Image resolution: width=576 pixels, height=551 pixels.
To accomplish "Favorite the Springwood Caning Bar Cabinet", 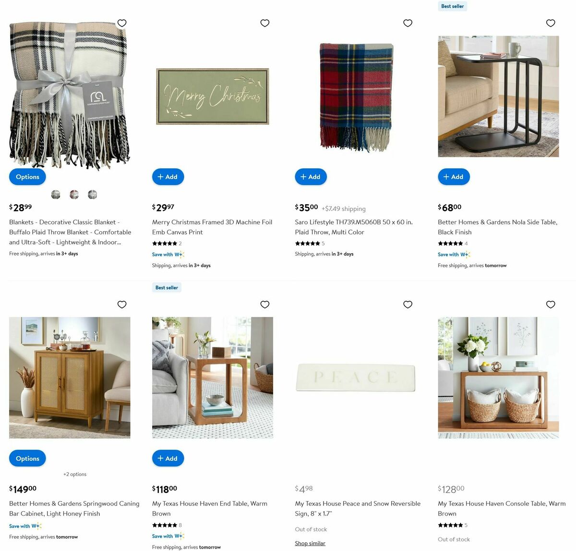I will click(x=122, y=305).
